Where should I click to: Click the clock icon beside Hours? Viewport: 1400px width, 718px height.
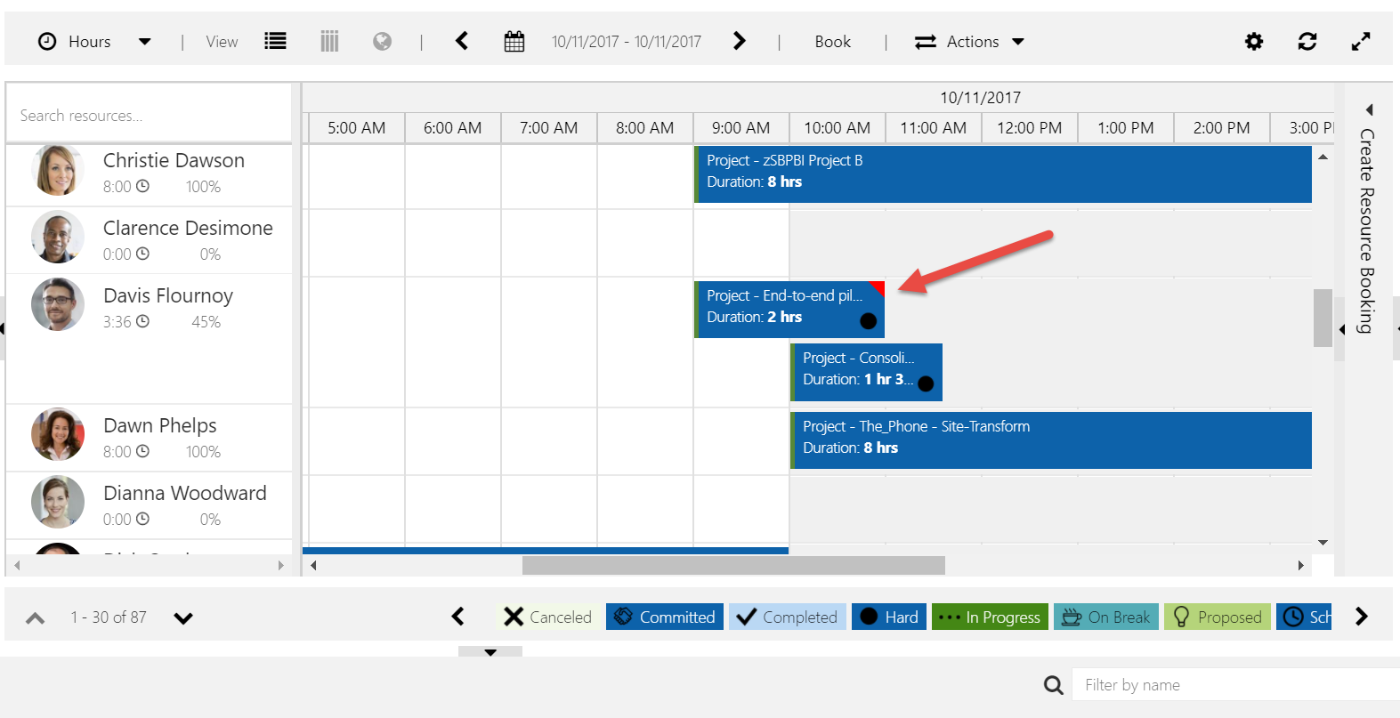pos(47,41)
